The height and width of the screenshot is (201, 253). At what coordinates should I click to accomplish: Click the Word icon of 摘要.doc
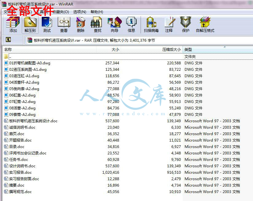[6, 185]
